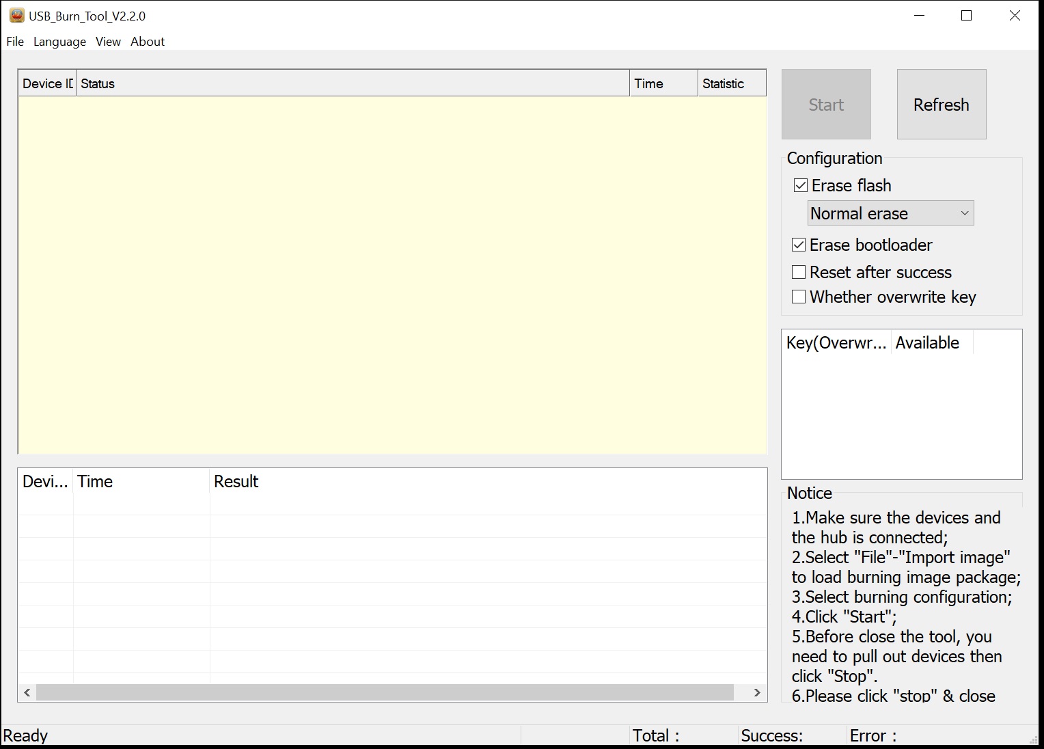
Task: Click the Available column header
Action: pyautogui.click(x=932, y=343)
